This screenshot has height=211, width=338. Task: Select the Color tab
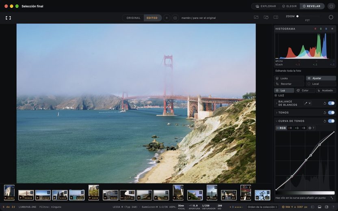pyautogui.click(x=305, y=90)
